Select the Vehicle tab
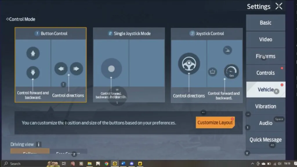The height and width of the screenshot is (167, 297). 266,90
